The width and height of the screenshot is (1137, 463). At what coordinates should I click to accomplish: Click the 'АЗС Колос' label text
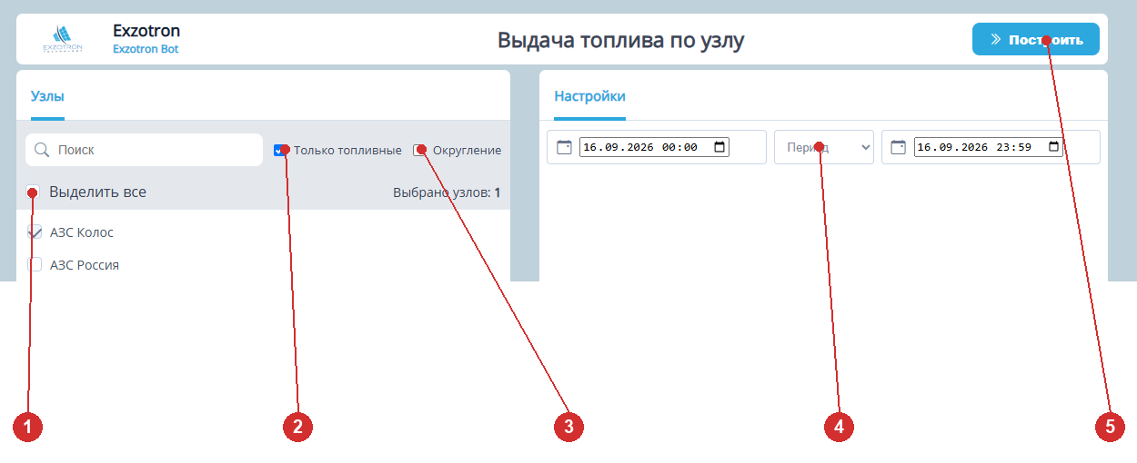click(82, 232)
